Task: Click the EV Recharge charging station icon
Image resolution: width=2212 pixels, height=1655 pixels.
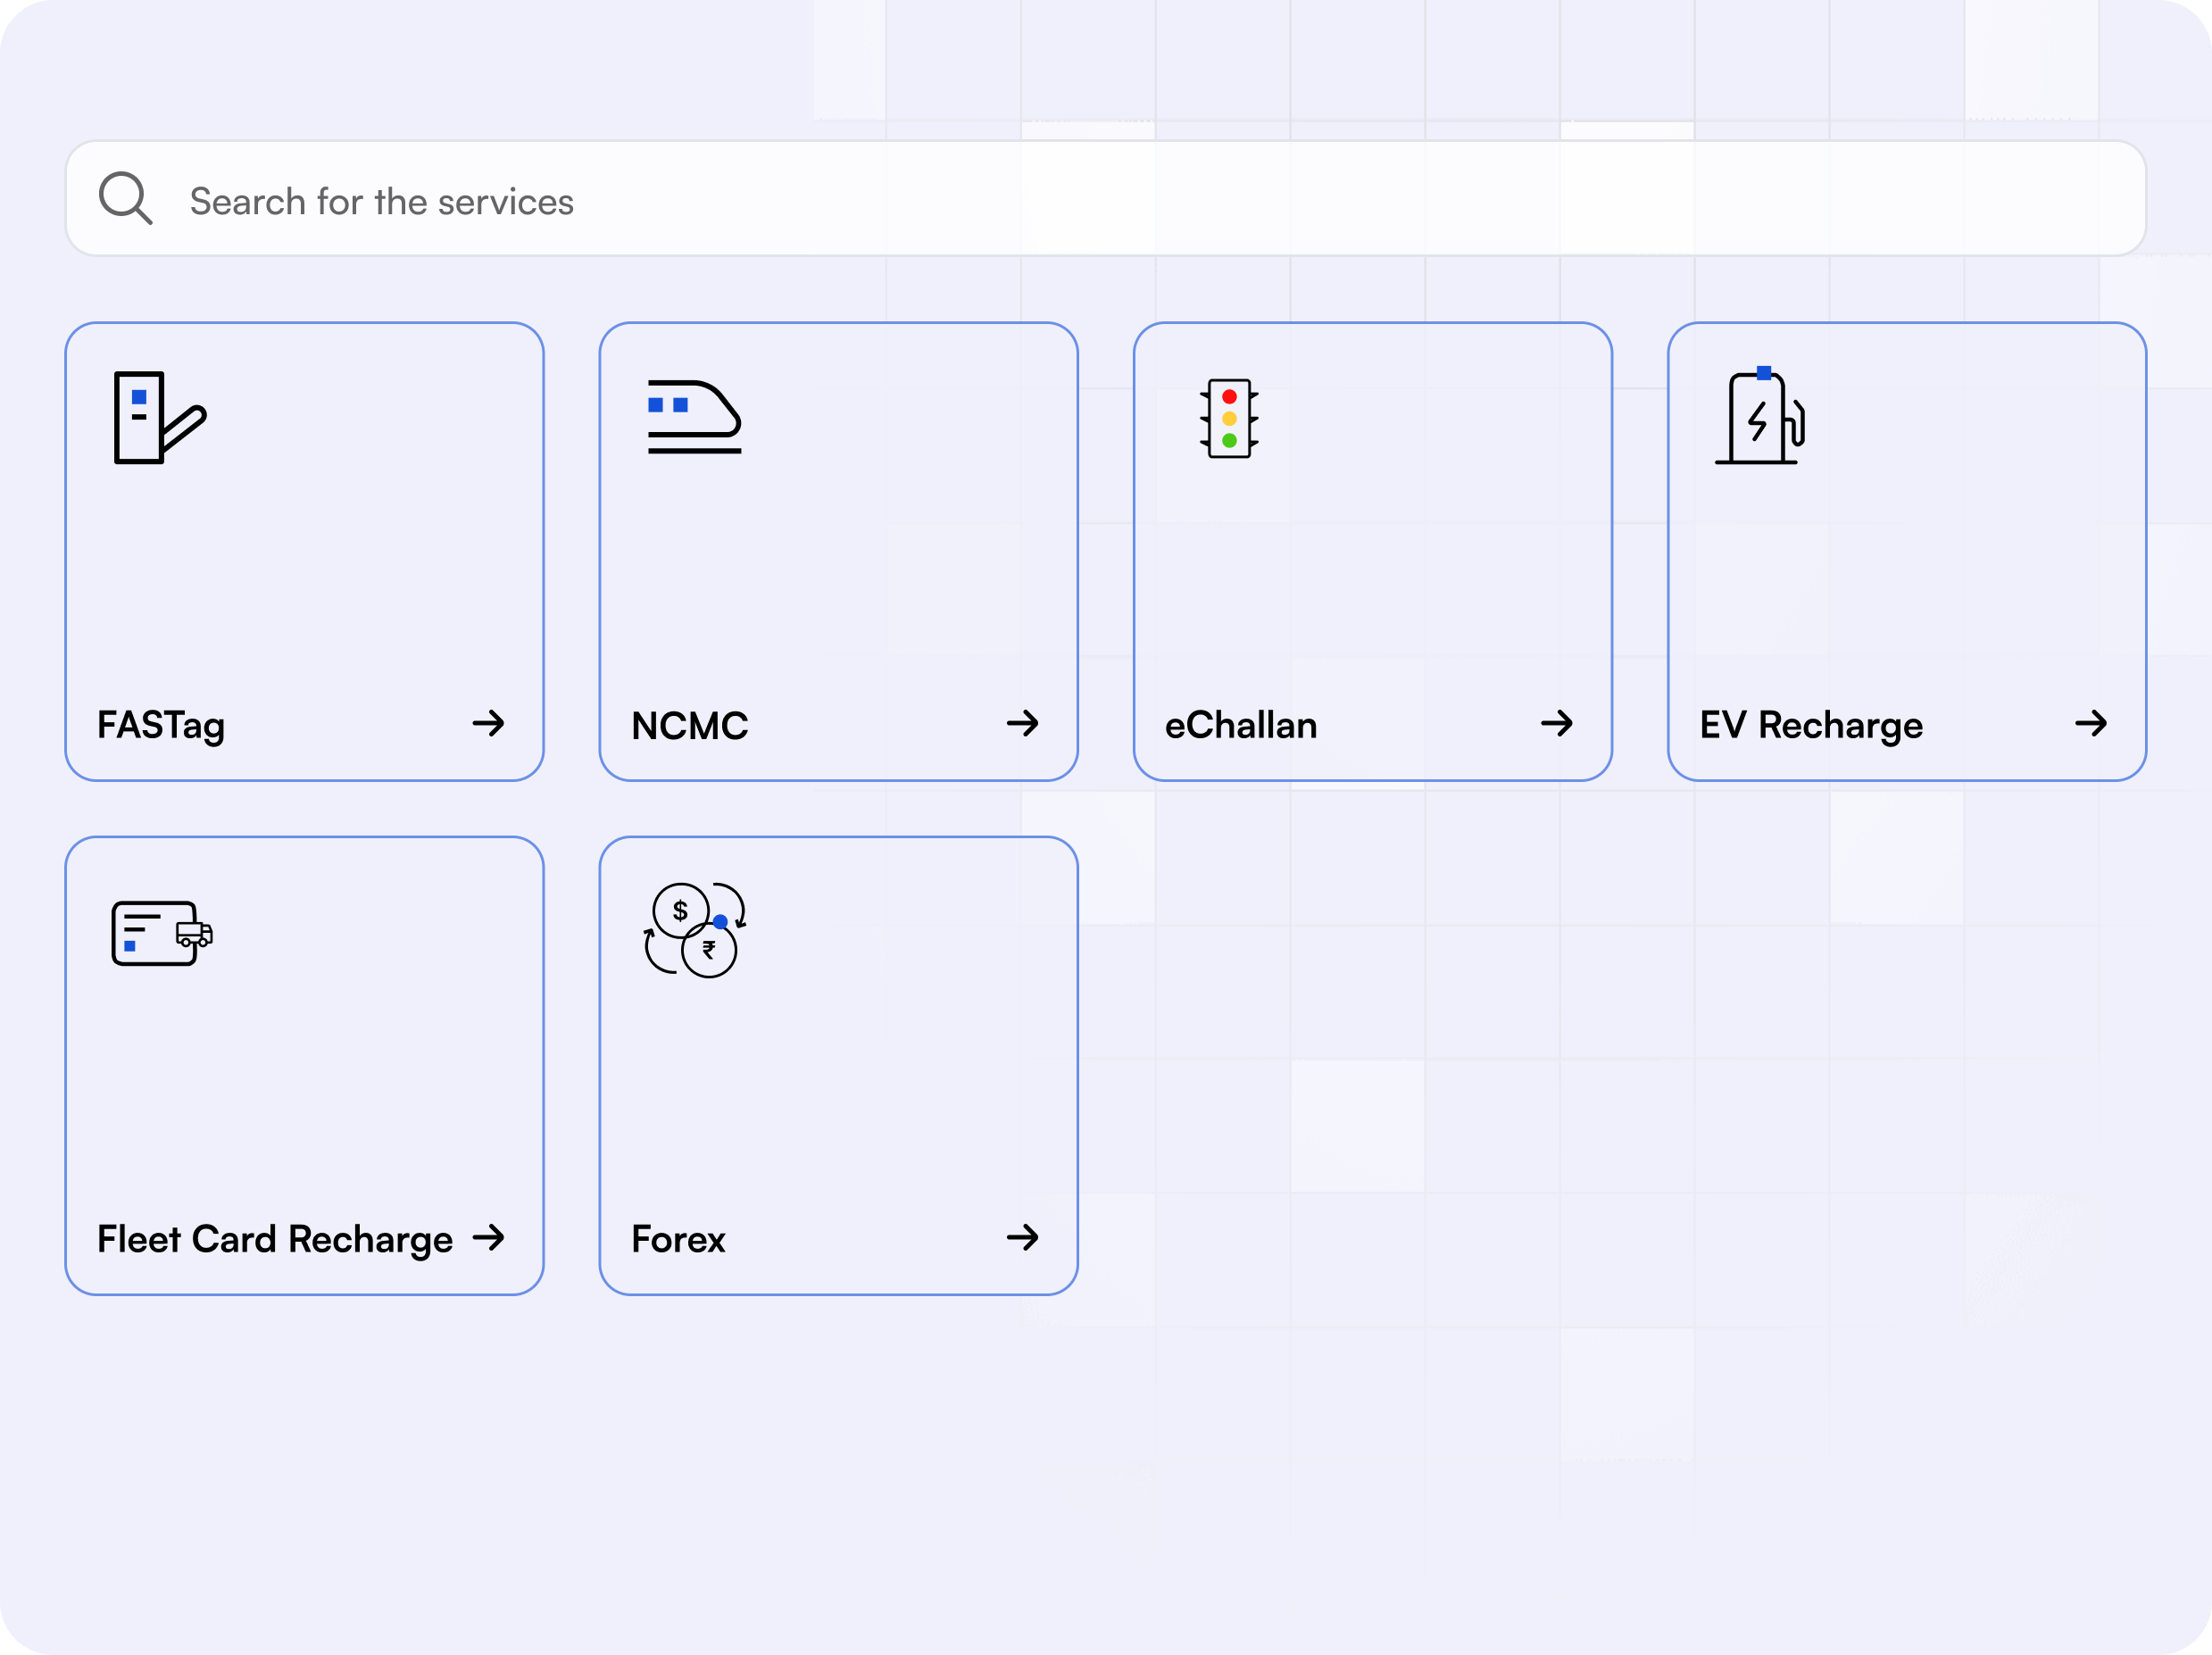Action: coord(1760,416)
